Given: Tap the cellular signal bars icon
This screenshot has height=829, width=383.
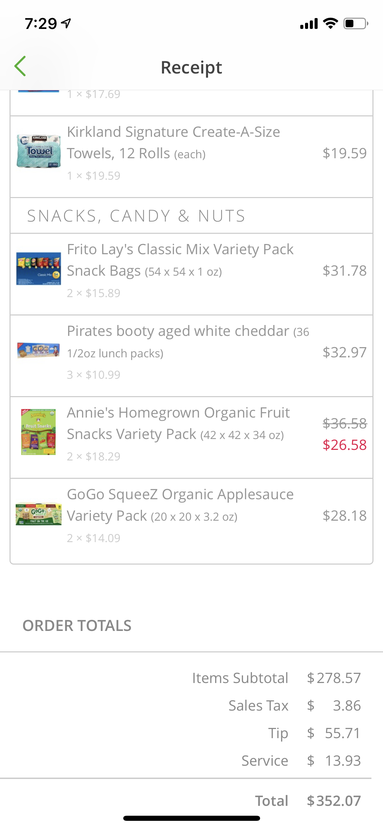Looking at the screenshot, I should 309,24.
